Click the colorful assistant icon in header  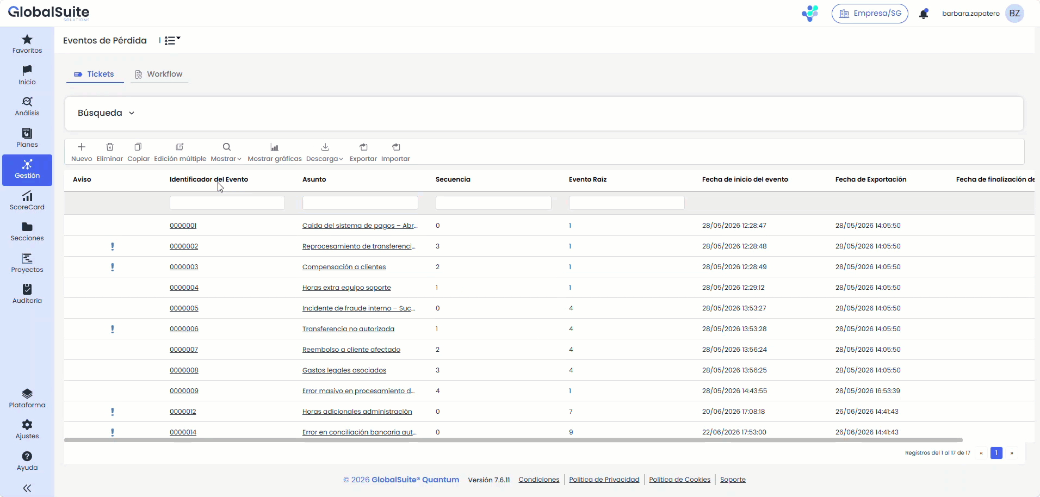click(810, 13)
